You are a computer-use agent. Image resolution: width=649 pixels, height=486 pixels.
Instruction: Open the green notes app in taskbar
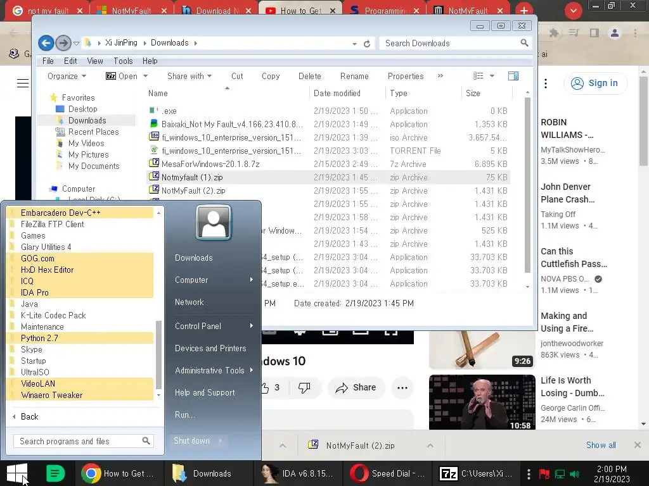[x=56, y=473]
